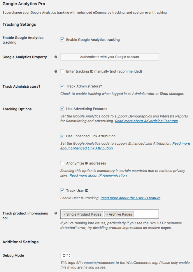Disable Google Analytics tracking

pos(62,39)
